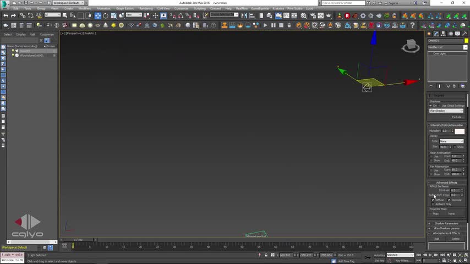The image size is (470, 264).
Task: Click the Play simulation triangle icon
Action: 265,25
